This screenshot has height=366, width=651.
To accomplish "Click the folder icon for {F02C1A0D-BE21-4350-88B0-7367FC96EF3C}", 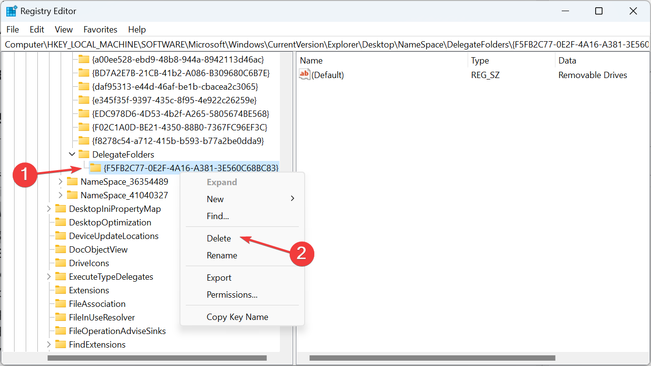I will pyautogui.click(x=84, y=127).
